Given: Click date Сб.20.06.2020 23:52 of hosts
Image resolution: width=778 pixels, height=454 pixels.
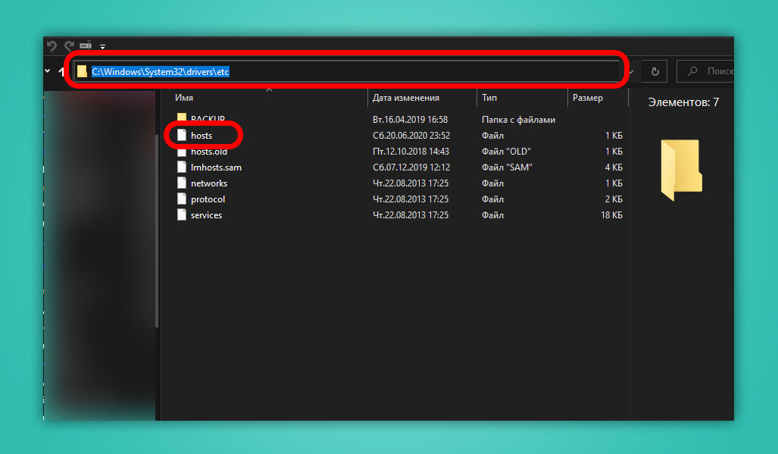Looking at the screenshot, I should click(411, 136).
